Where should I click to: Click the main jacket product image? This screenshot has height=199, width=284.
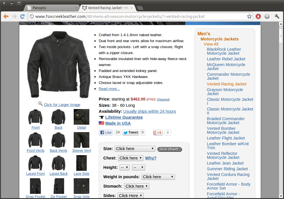[59, 65]
